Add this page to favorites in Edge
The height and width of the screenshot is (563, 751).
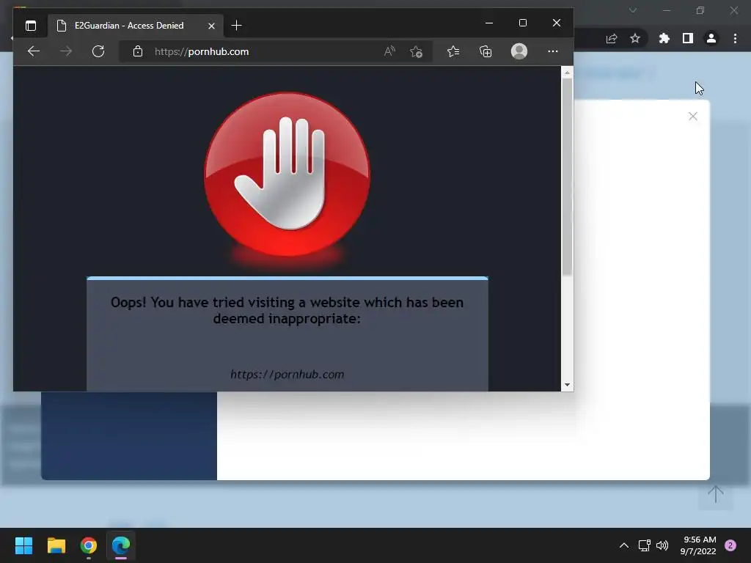pos(417,51)
